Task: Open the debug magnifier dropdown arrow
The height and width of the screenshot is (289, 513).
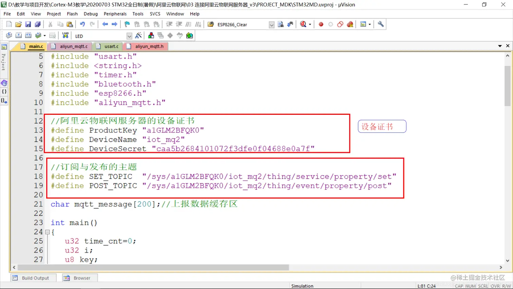Action: click(x=310, y=24)
